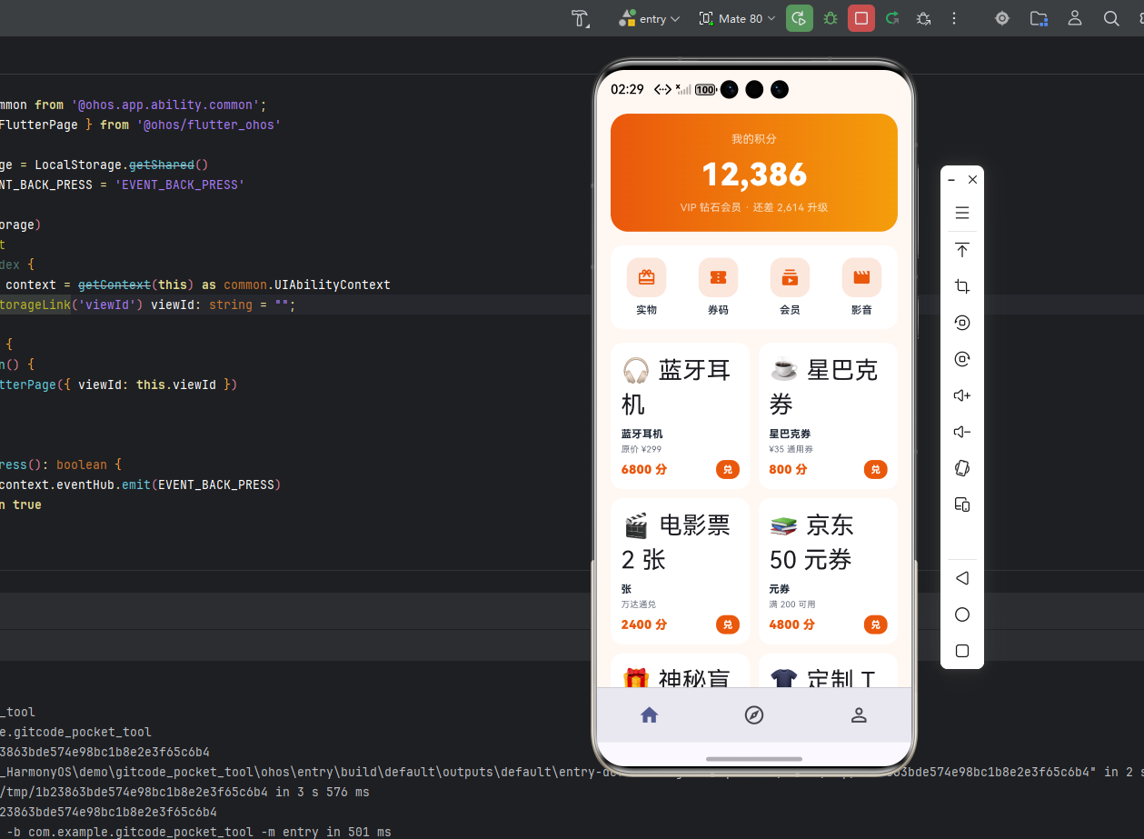This screenshot has width=1144, height=839.
Task: Click the emulator crop screenshot icon
Action: (962, 286)
